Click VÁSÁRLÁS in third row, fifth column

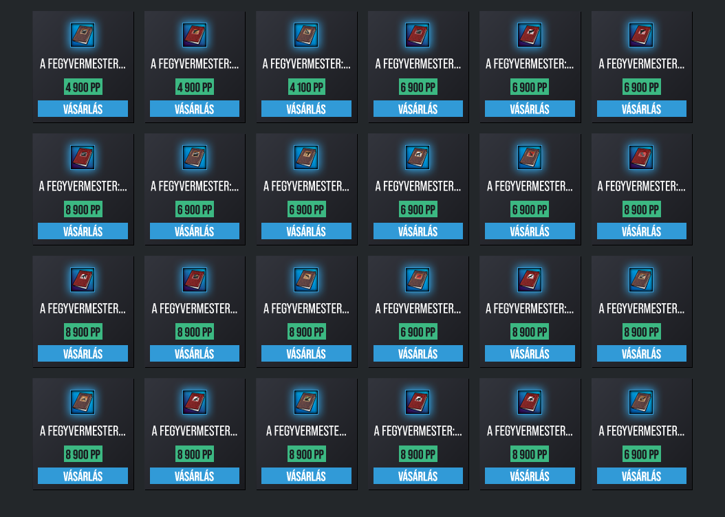[x=530, y=353]
